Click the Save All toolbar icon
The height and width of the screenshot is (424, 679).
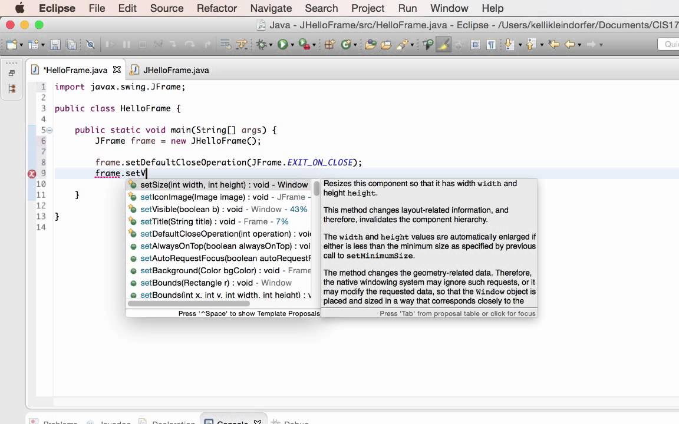71,44
